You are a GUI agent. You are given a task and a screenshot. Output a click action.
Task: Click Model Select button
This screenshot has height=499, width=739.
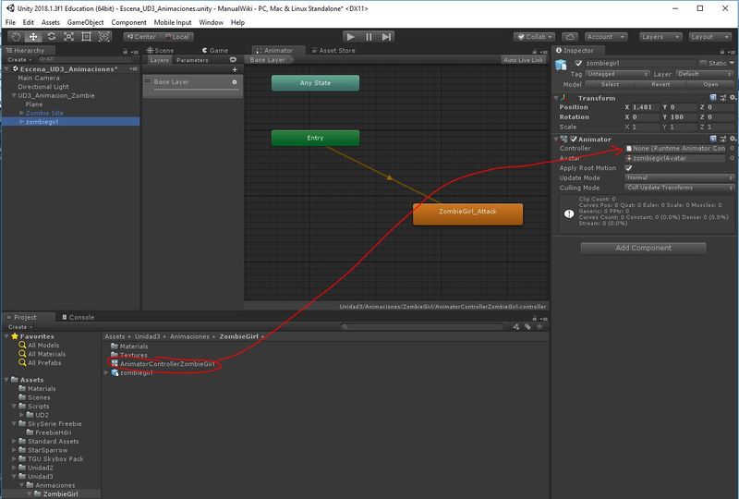click(611, 84)
